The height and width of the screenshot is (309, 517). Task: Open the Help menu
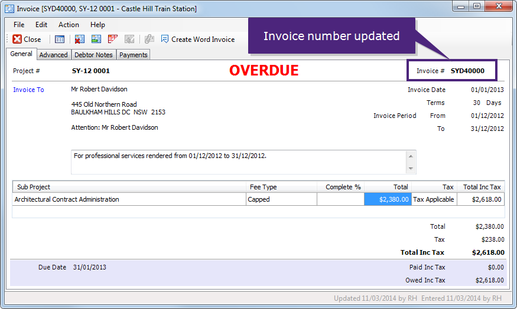[97, 25]
